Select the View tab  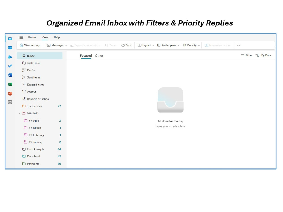(45, 37)
